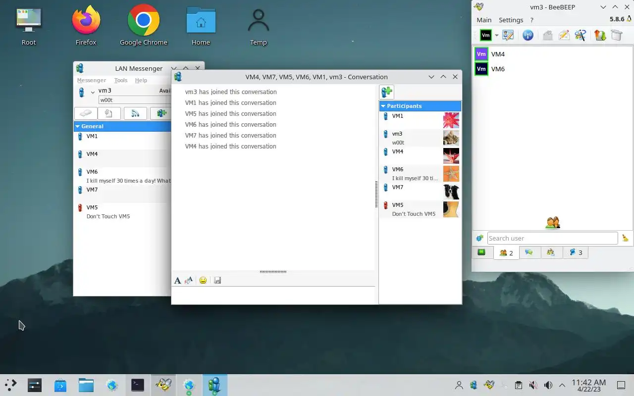
Task: Collapse the General group in LAN Messenger
Action: [78, 126]
